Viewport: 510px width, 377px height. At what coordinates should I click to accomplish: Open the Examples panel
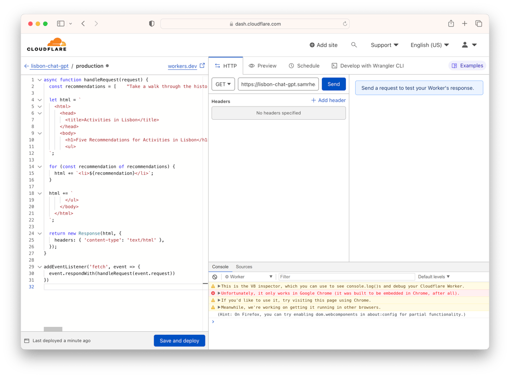(467, 65)
